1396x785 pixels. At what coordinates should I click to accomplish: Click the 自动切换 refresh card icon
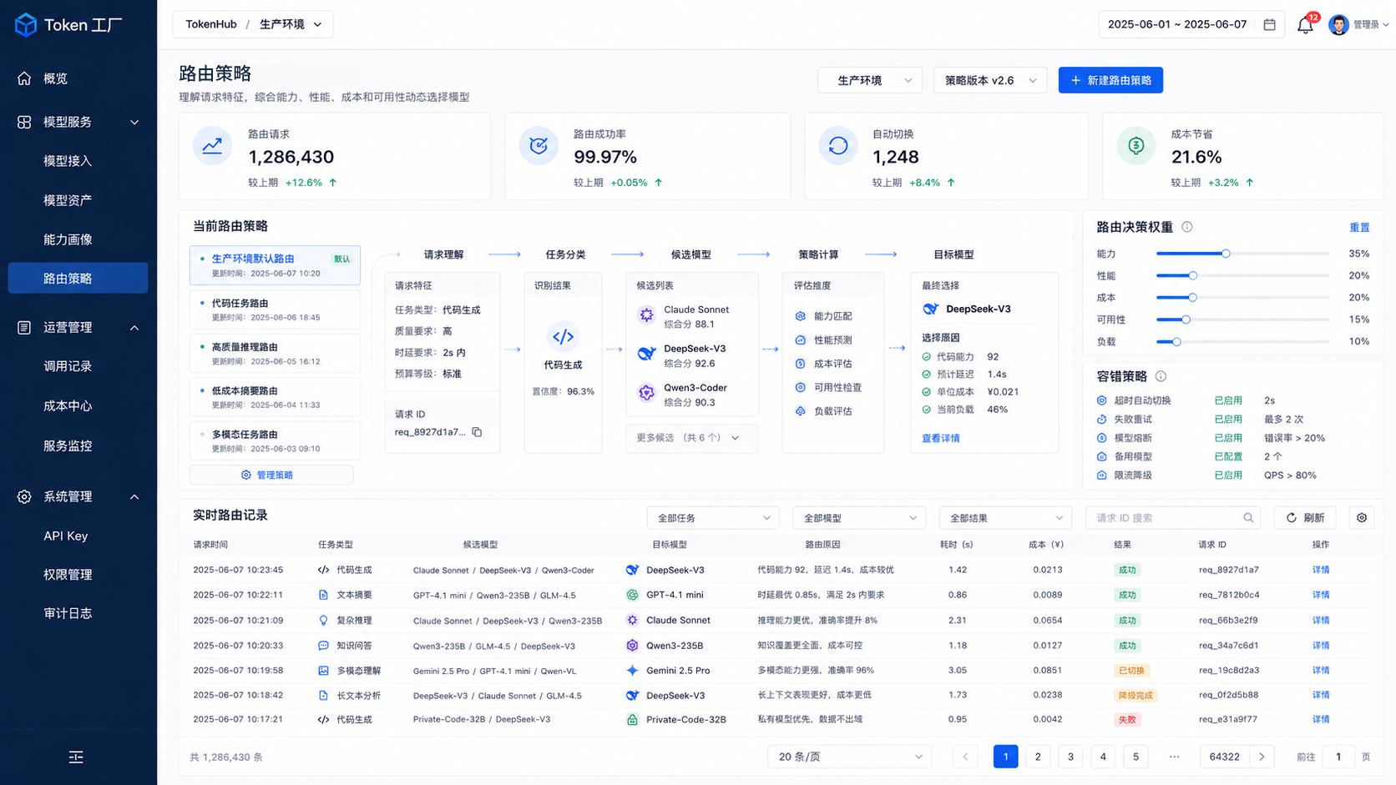tap(838, 146)
